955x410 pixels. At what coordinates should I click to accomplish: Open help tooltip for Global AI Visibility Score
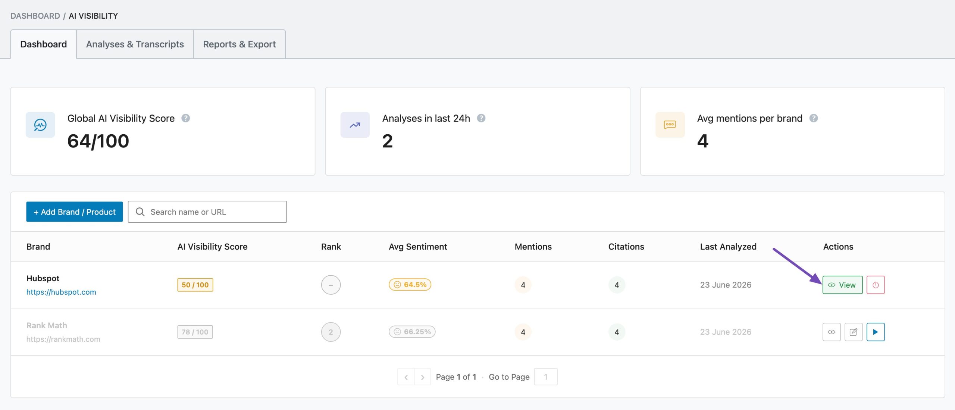[x=186, y=118]
